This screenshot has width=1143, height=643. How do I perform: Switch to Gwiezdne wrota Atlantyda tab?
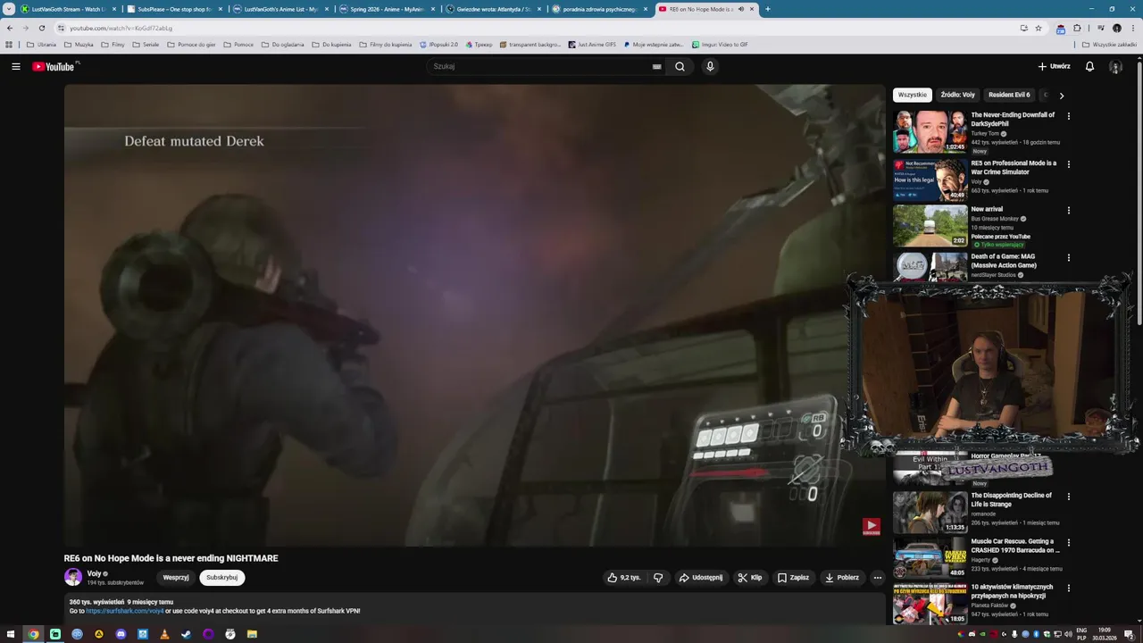tap(493, 9)
